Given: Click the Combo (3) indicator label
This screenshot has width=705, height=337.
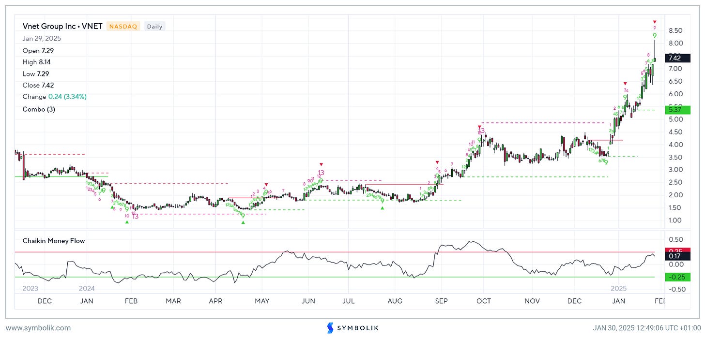Looking at the screenshot, I should pos(39,109).
